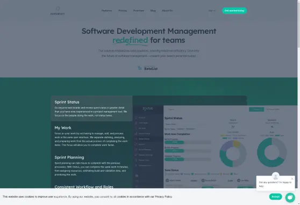Open the Pricing menu item
Viewport: 300px width, 205px height.
[123, 11]
